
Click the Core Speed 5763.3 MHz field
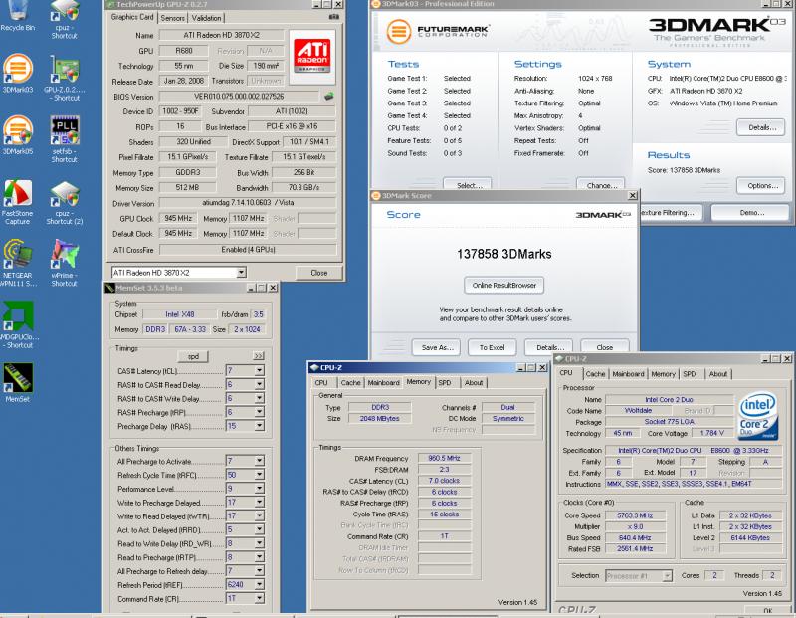[635, 515]
